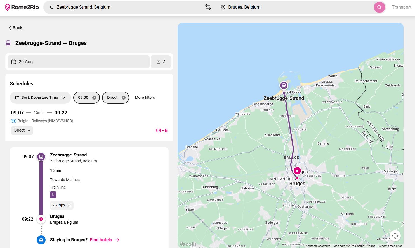Viewport: 415px width, 248px height.
Task: Click the destination field Bruges, Belgium
Action: click(x=244, y=7)
